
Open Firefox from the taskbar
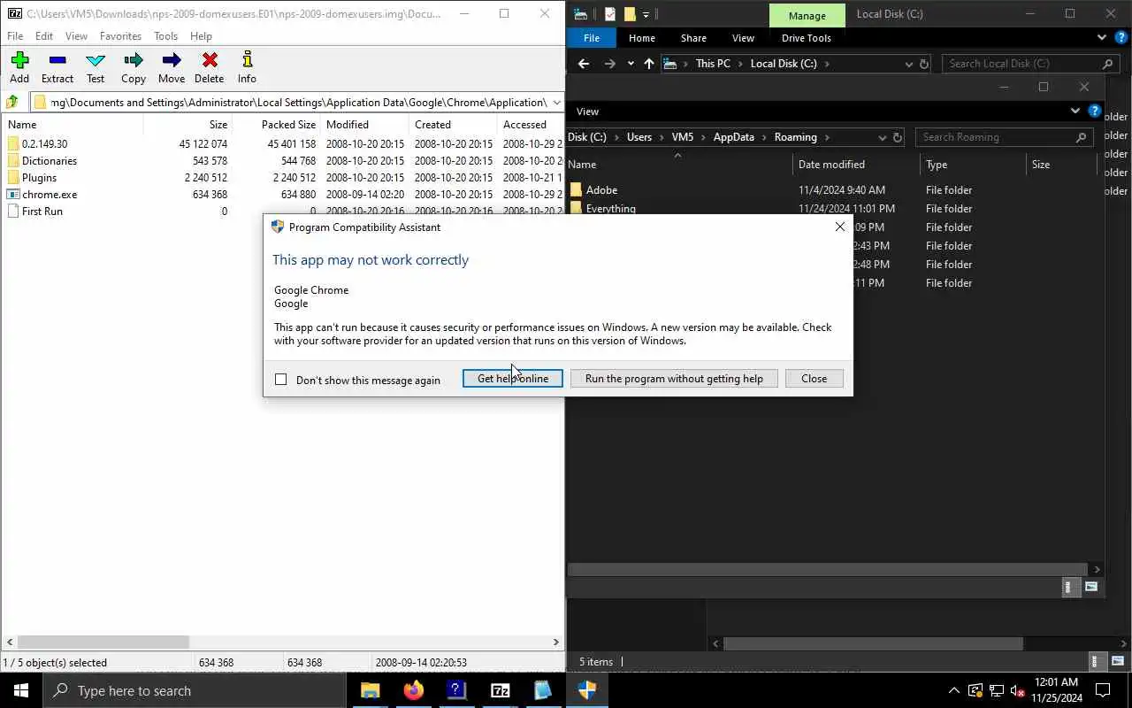413,690
